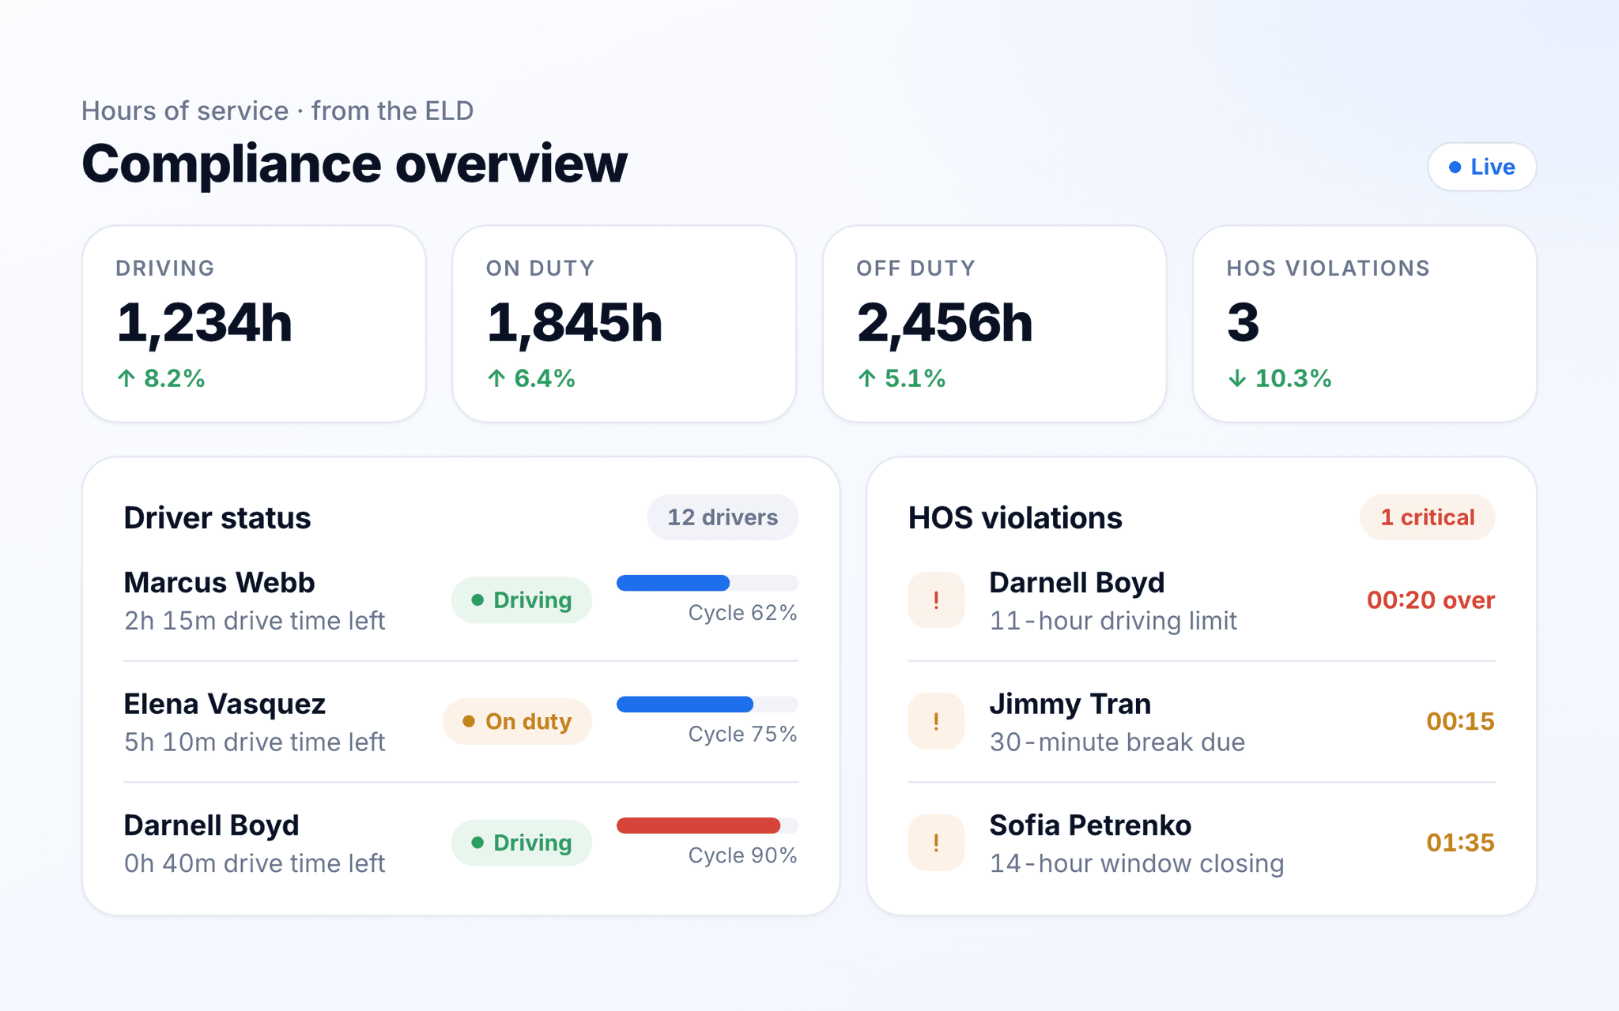Select Jimmy Tran violation row name
Viewport: 1619px width, 1011px height.
1070,704
